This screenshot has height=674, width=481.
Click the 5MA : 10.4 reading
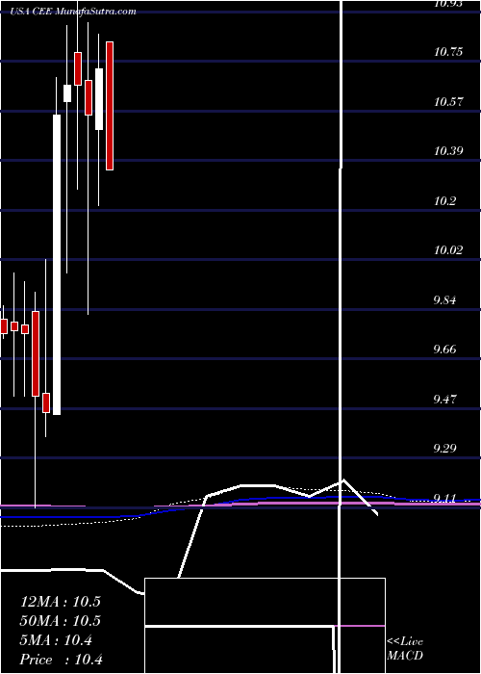point(56,640)
